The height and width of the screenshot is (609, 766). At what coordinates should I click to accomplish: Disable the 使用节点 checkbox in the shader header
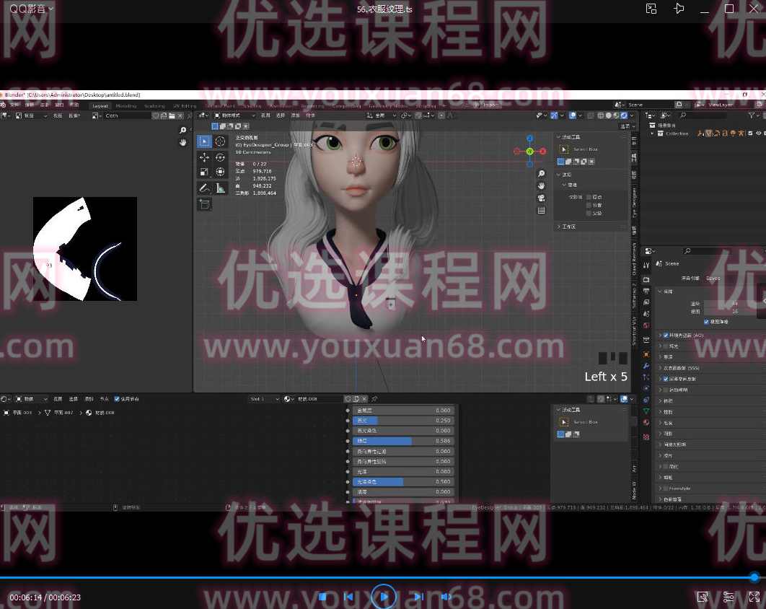[x=115, y=398]
